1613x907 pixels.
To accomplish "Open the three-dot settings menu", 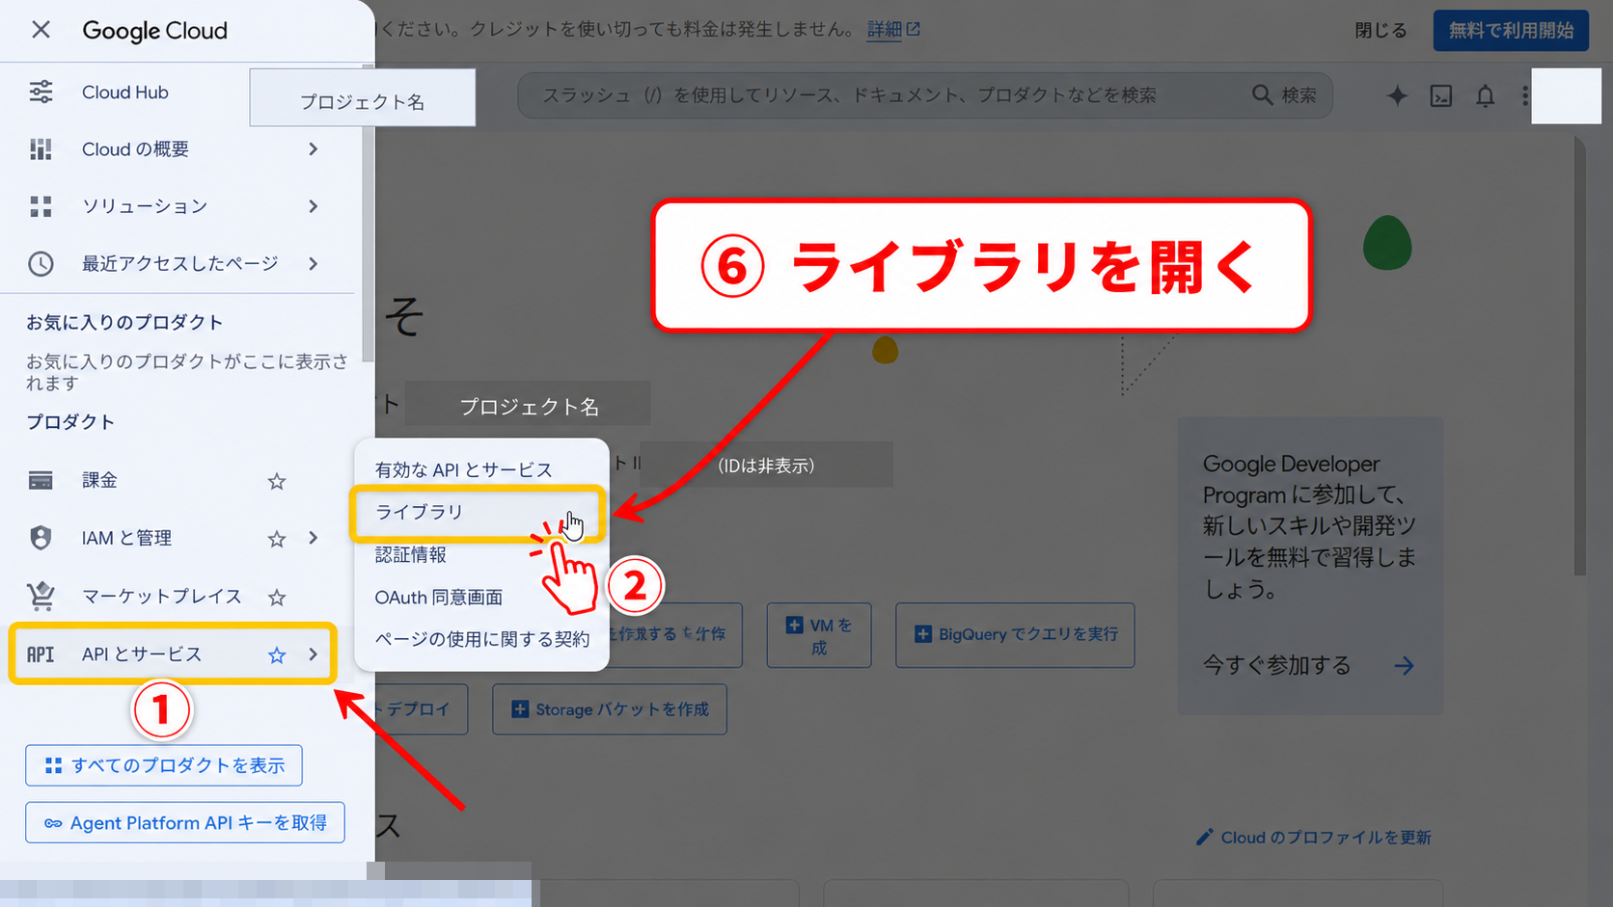I will click(1524, 95).
